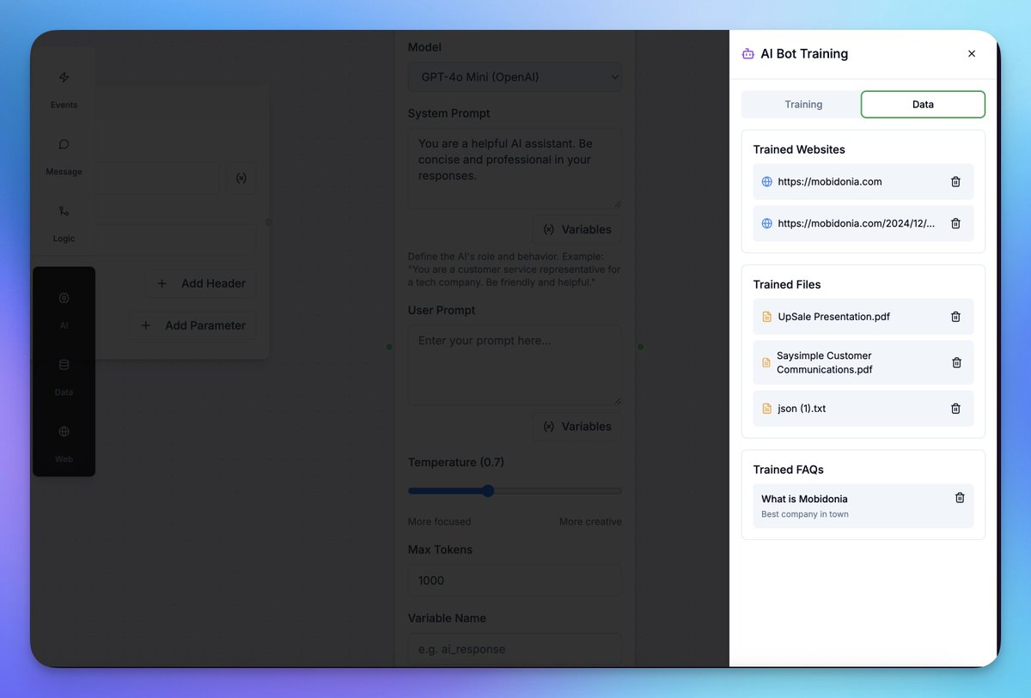Open the Web sidebar category
Screen dimensions: 1031x698
click(x=64, y=444)
